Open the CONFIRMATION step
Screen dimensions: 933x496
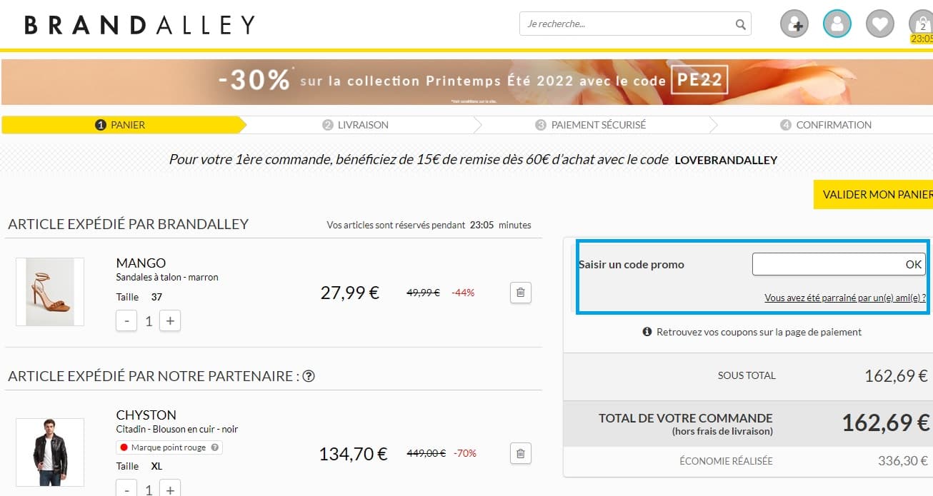[825, 124]
